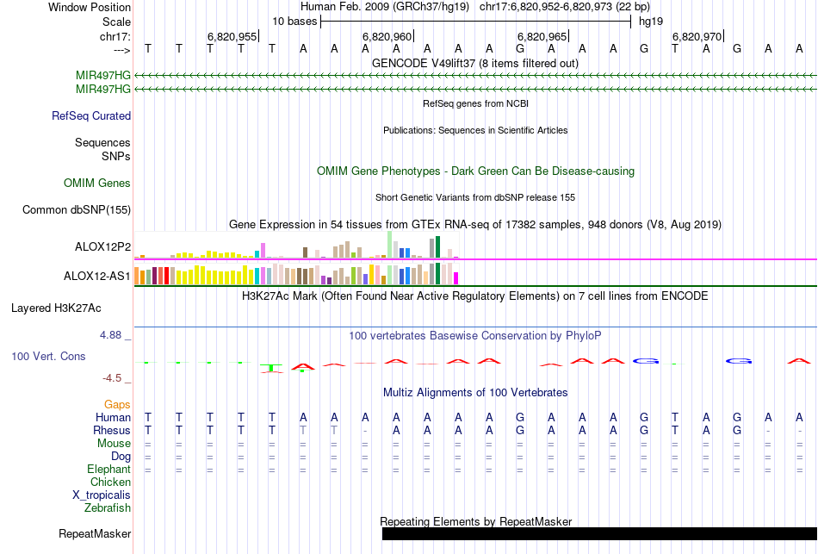Click Publications: Sequences in Scientific Articles title
The height and width of the screenshot is (554, 818).
pyautogui.click(x=475, y=130)
